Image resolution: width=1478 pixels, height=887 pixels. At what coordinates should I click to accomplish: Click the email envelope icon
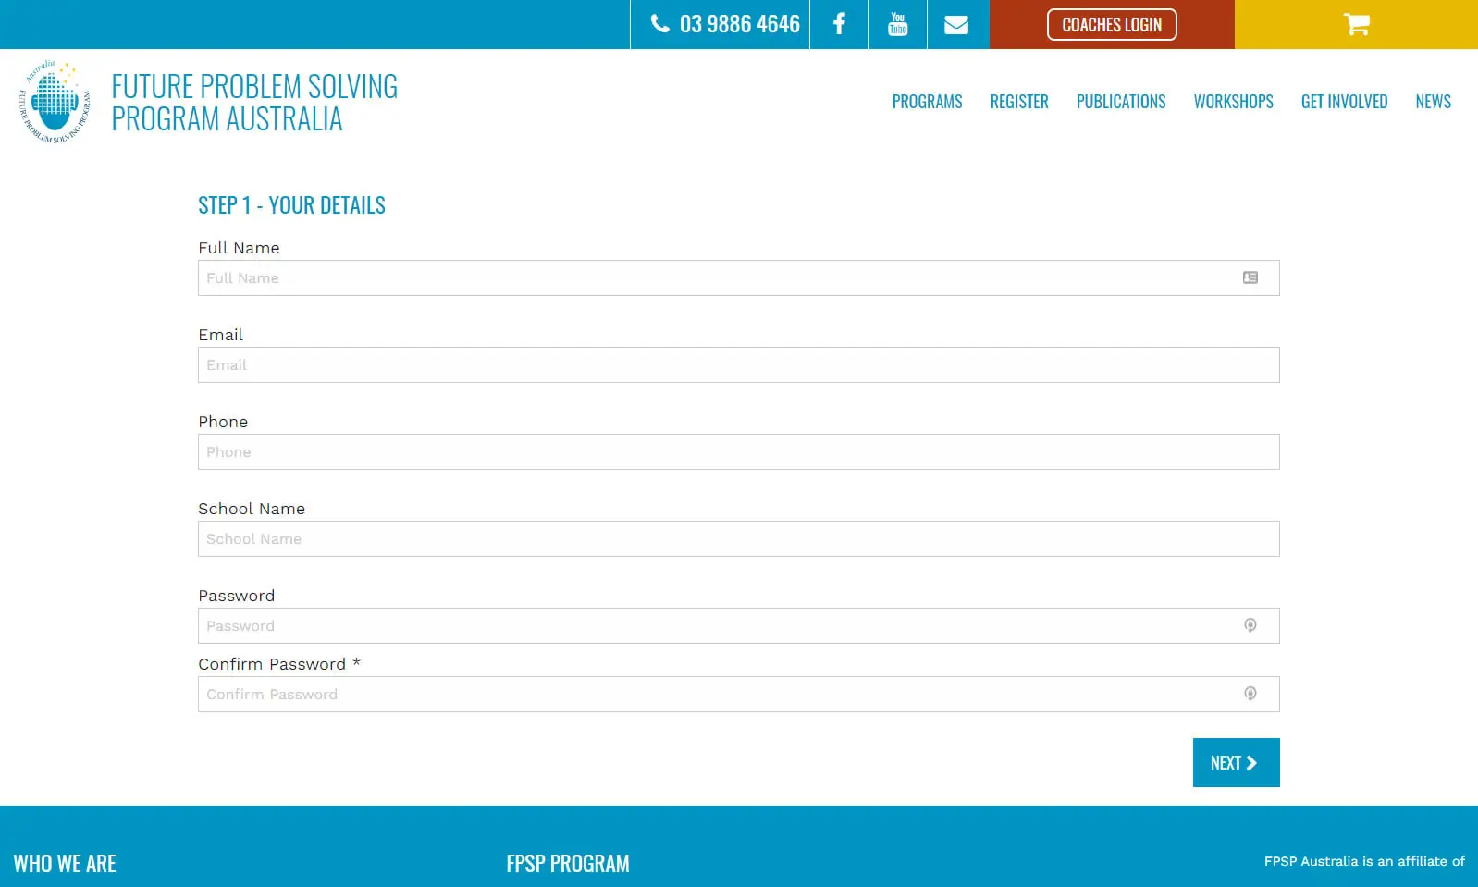956,25
